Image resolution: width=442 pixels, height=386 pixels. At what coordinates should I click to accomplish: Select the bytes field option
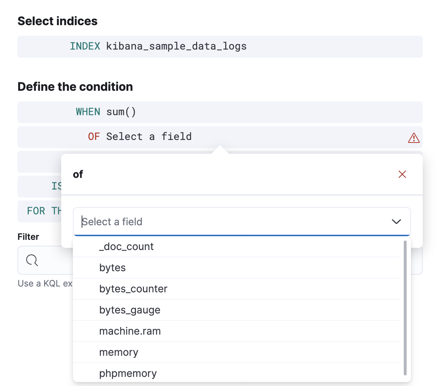pos(112,268)
